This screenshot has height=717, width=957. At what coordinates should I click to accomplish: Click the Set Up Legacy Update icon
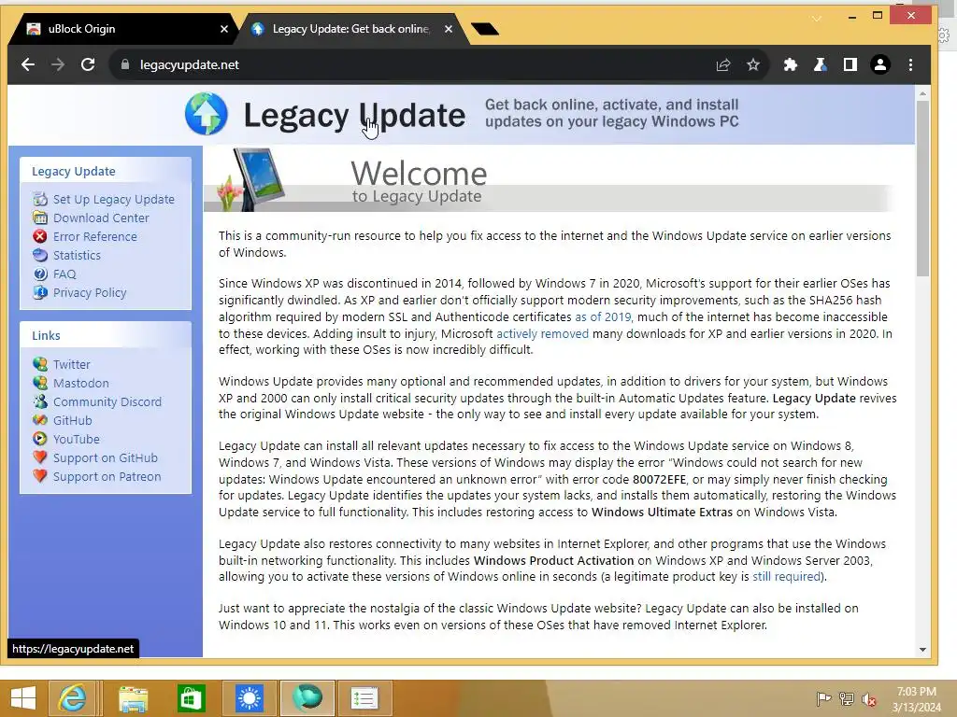pos(40,200)
